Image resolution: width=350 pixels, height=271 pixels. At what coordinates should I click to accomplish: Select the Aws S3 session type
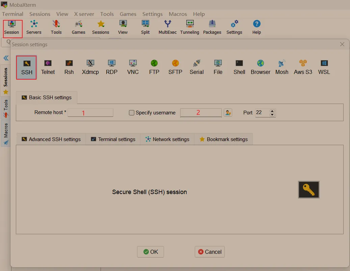point(303,67)
